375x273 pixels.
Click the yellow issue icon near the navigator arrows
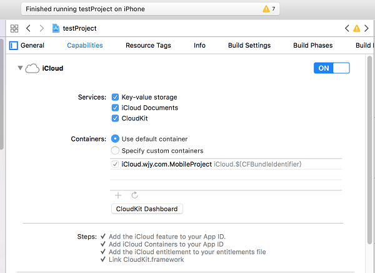tap(357, 28)
